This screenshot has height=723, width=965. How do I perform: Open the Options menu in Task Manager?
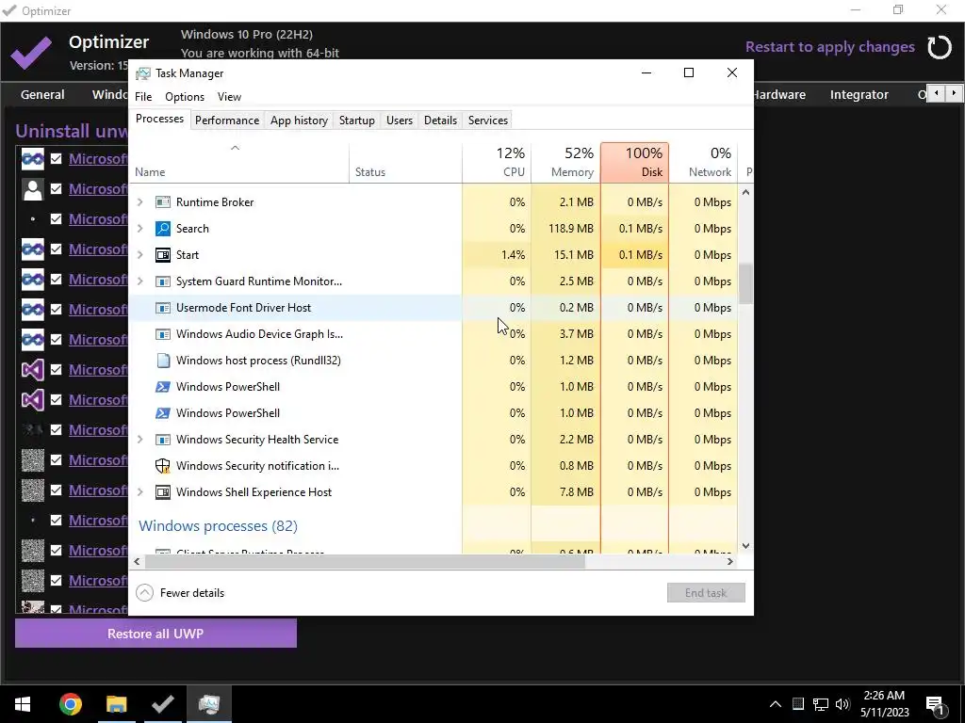(184, 97)
